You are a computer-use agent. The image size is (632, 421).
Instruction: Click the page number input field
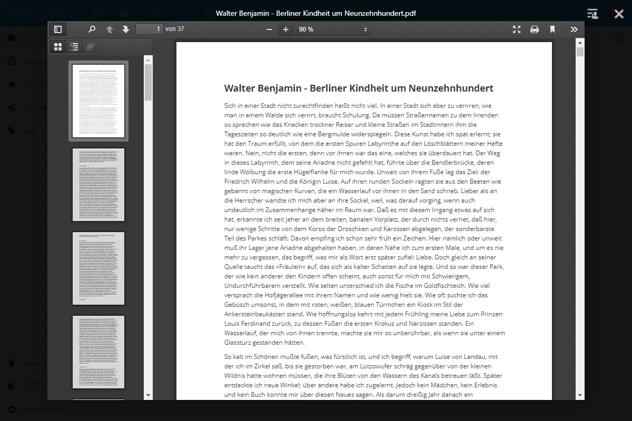(x=149, y=29)
